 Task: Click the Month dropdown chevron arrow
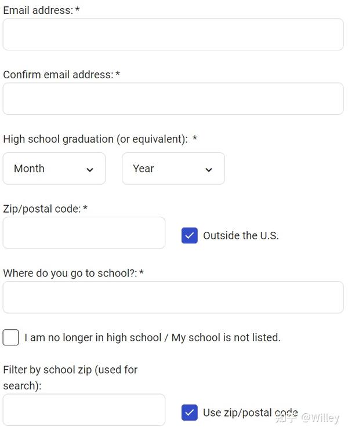point(90,170)
